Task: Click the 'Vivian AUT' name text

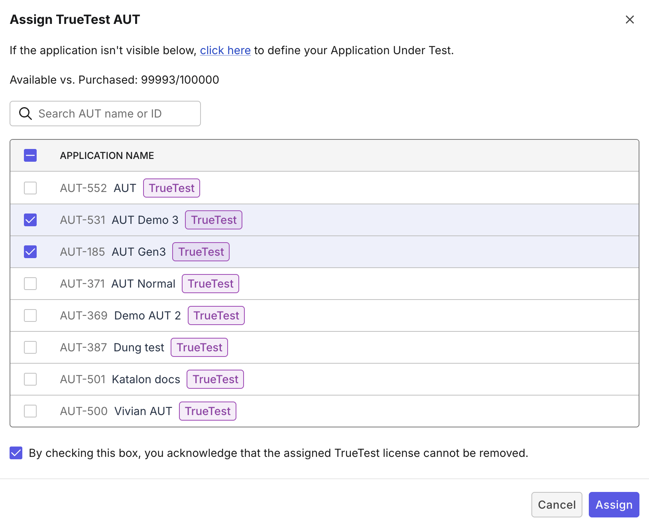Action: (x=144, y=411)
